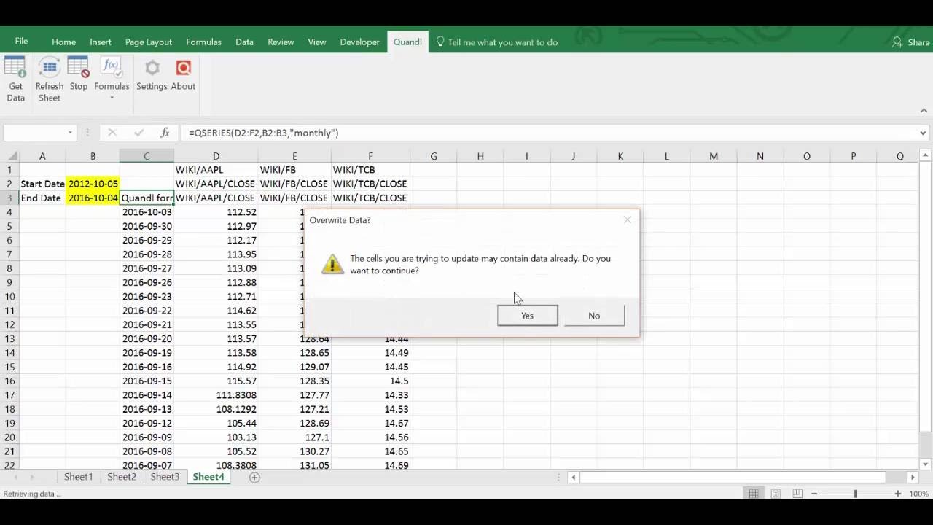Image resolution: width=933 pixels, height=525 pixels.
Task: Click No in Overwrite Data dialog
Action: pos(594,316)
